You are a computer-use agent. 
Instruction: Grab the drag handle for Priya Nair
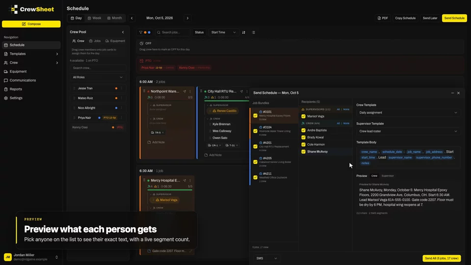(74, 118)
